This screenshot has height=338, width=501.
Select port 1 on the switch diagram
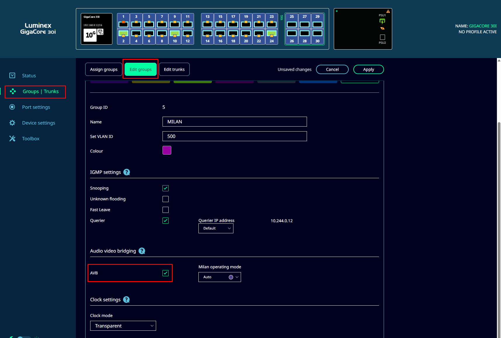[x=123, y=22]
